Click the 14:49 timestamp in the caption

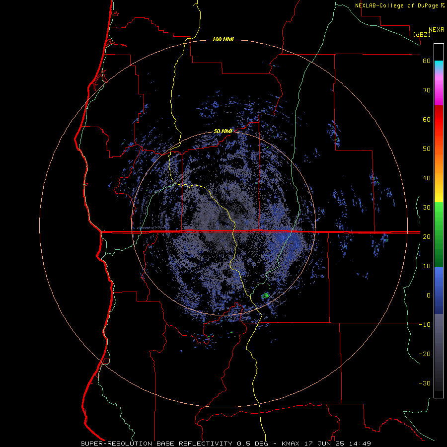pos(361,444)
